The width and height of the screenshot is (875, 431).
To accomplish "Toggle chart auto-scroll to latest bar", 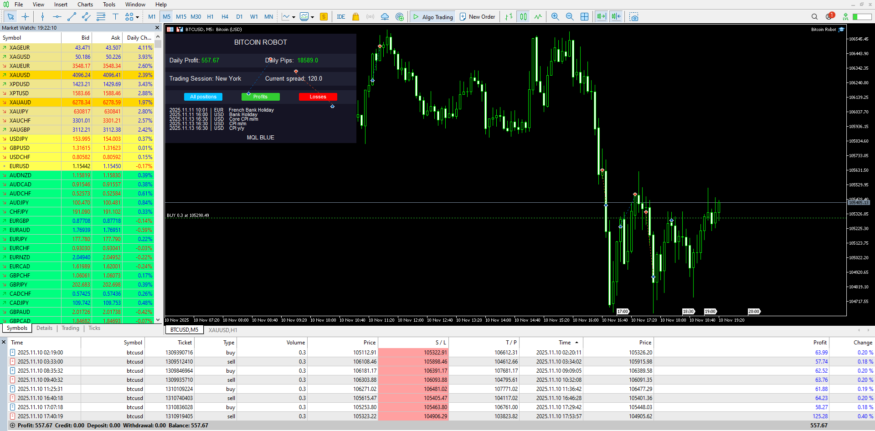I will tap(601, 17).
